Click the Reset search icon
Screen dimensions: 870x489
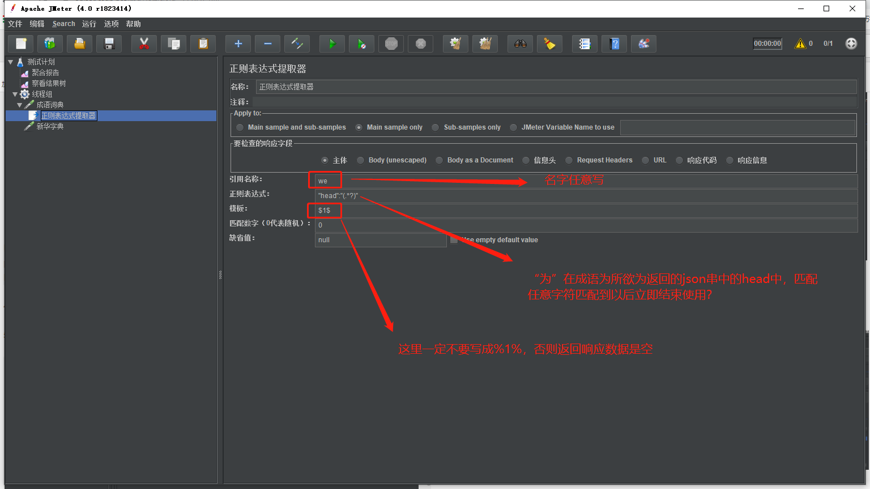click(x=549, y=44)
